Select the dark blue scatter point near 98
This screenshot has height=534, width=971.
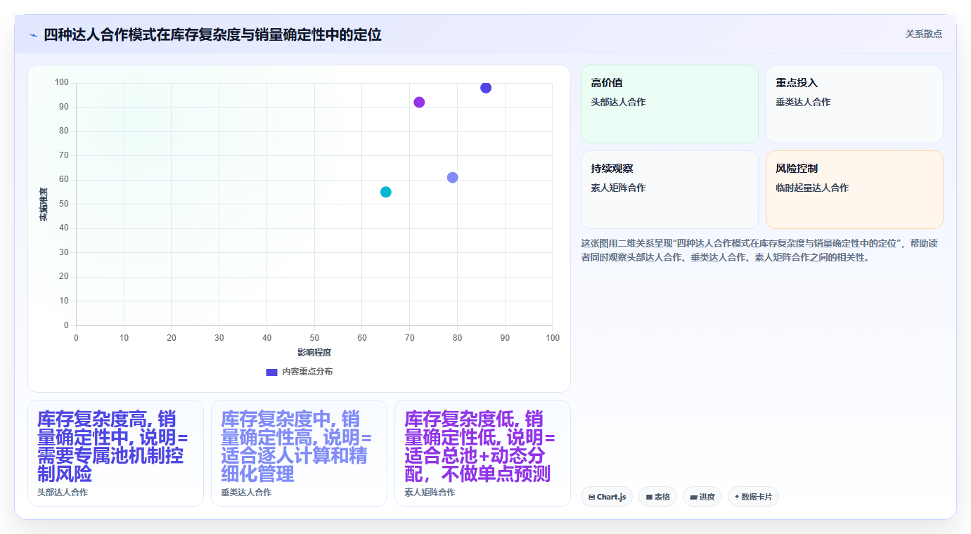tap(486, 88)
